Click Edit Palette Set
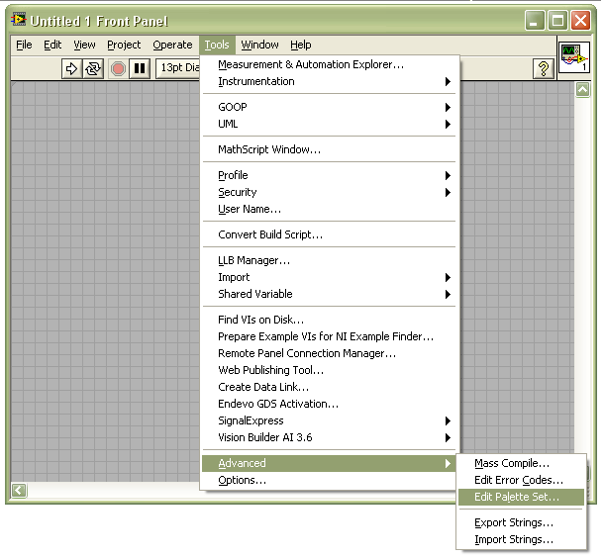Screen dimensions: 603x558 521,497
